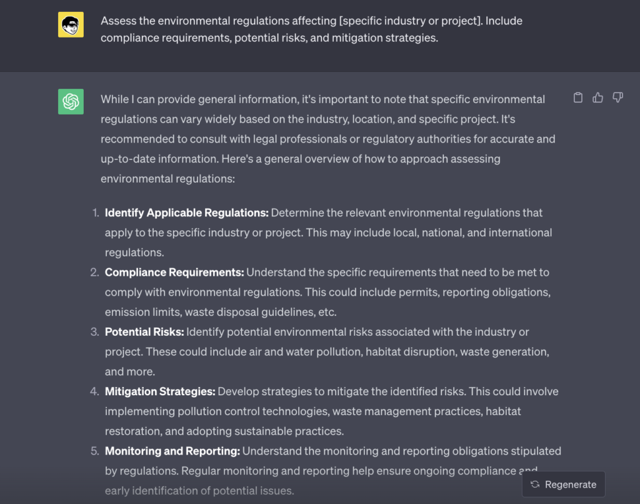Click the user's prompt message text
640x504 pixels.
[311, 29]
